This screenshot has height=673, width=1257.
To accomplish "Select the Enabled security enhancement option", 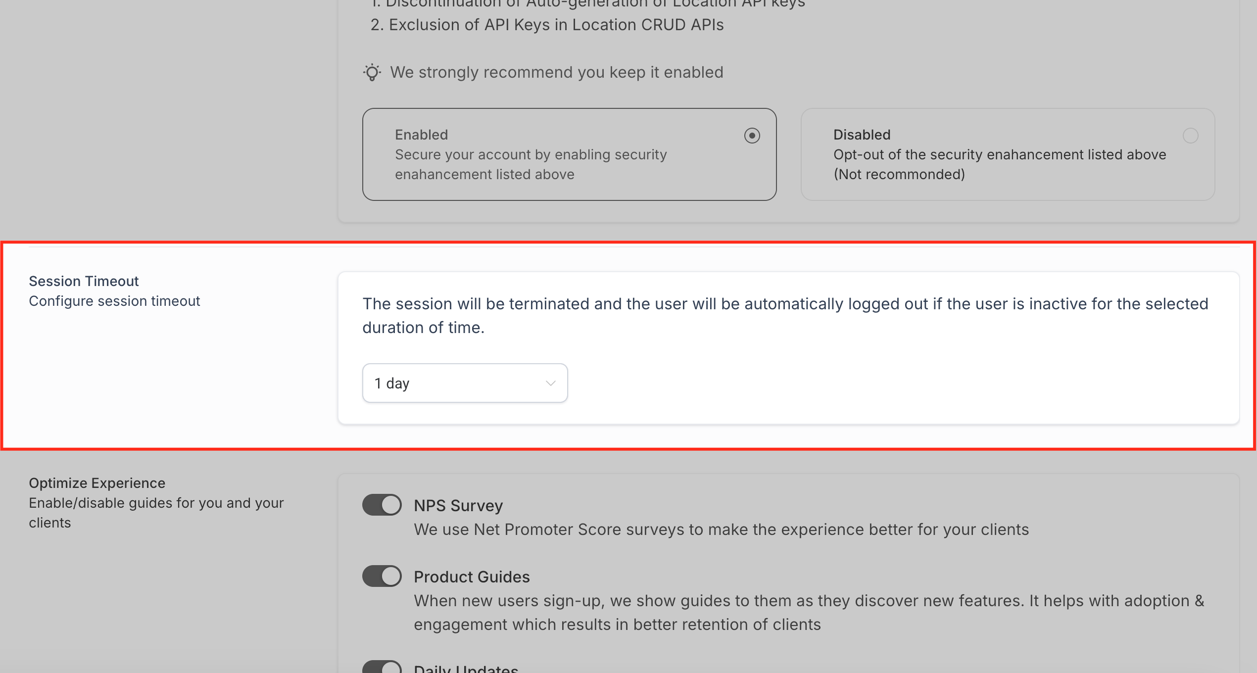I will 569,154.
